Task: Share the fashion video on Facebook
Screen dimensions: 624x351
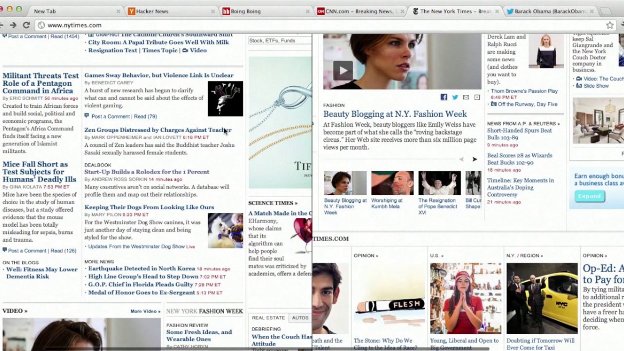Action: click(444, 97)
